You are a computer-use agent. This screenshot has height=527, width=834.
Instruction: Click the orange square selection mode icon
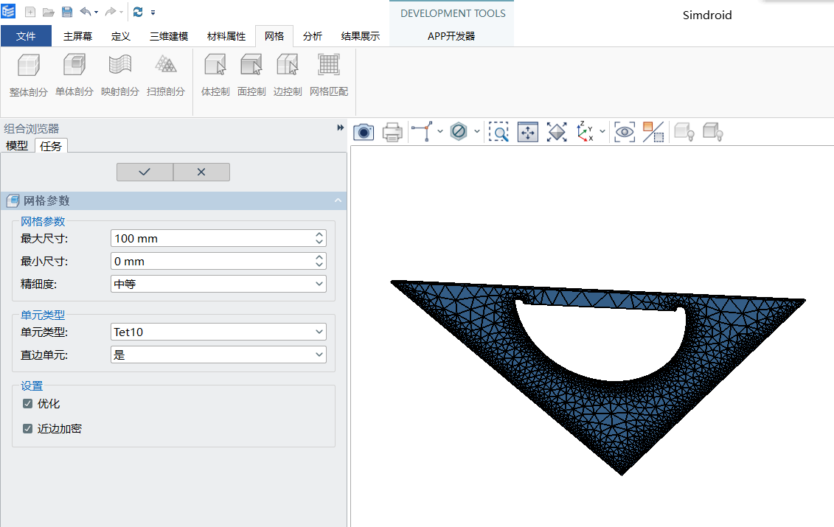(x=653, y=131)
